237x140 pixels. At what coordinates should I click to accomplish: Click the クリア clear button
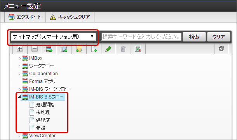[x=219, y=37]
